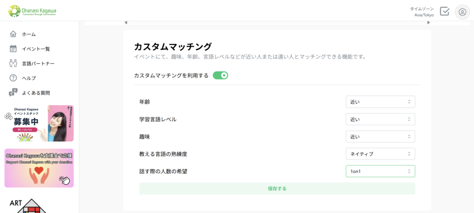Toggle カスタムマッチングを利用する switch

220,75
